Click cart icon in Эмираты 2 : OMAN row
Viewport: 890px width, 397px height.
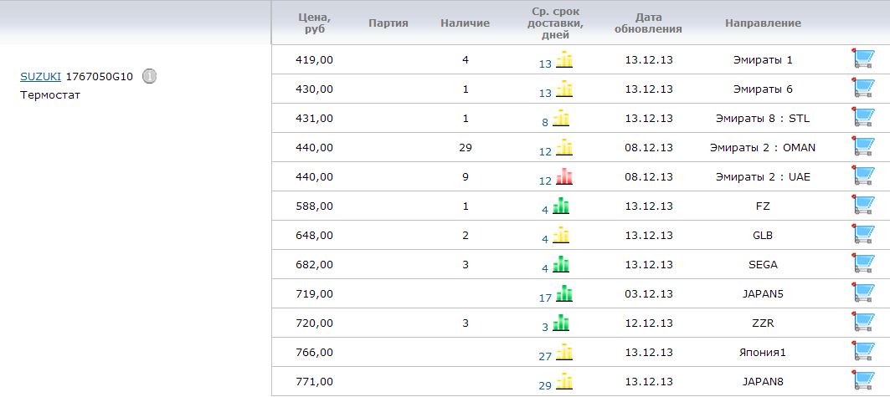click(862, 147)
